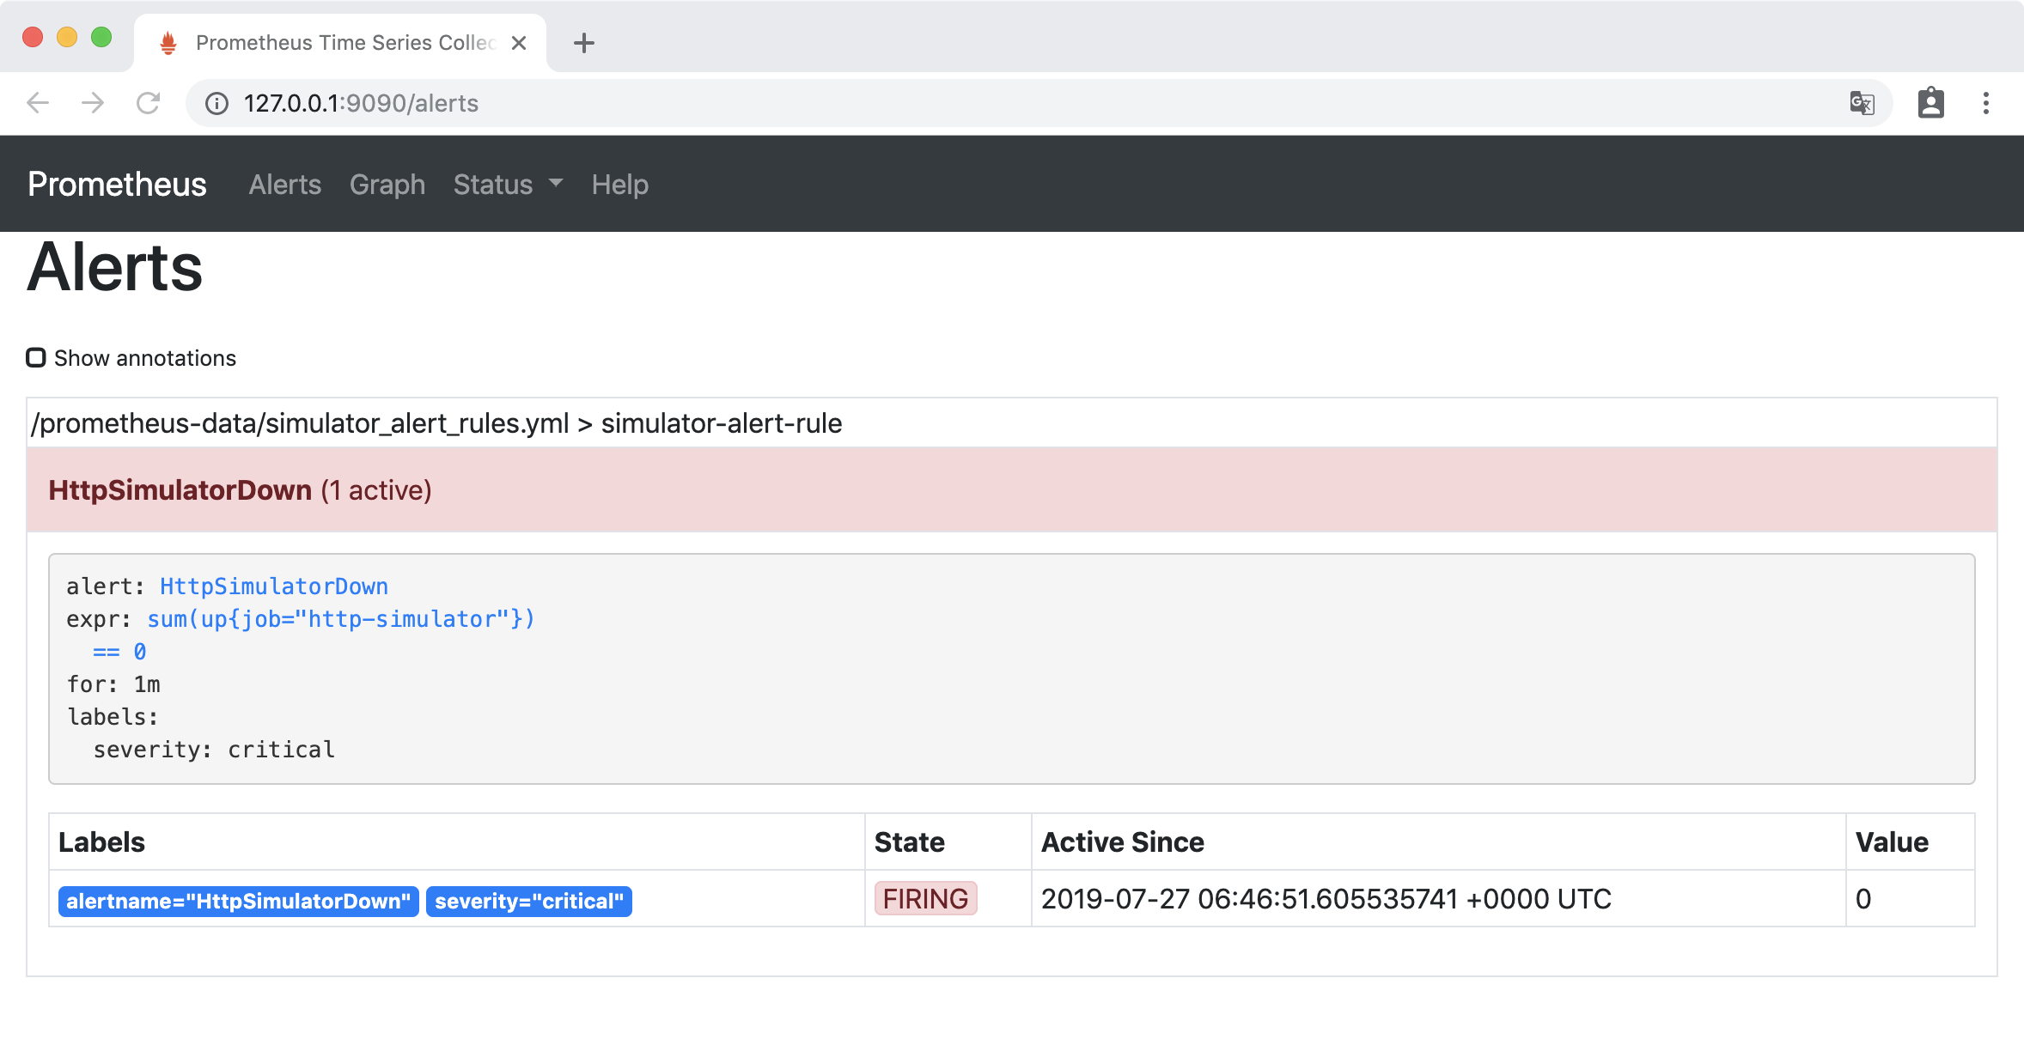The width and height of the screenshot is (2024, 1039).
Task: Click the severity="critical" label badge
Action: pyautogui.click(x=528, y=901)
